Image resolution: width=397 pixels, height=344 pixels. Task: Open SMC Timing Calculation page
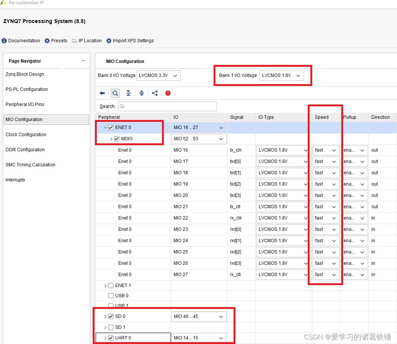(31, 165)
